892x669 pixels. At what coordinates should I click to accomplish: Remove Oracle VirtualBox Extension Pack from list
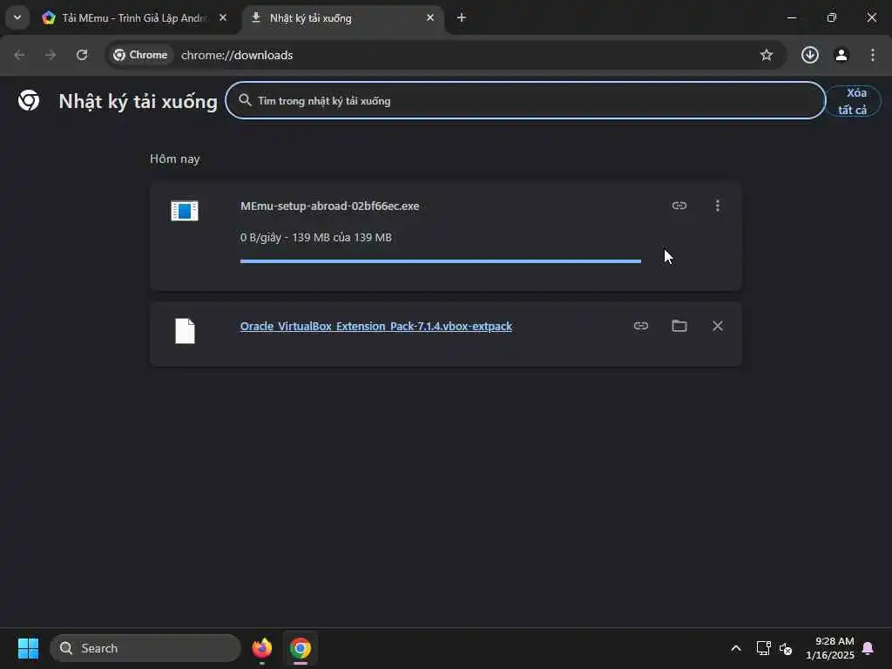click(x=718, y=326)
